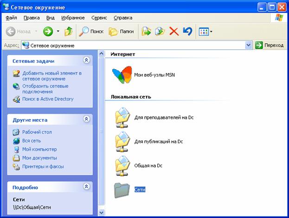Click the address bar field
289x218 pixels.
coord(136,45)
